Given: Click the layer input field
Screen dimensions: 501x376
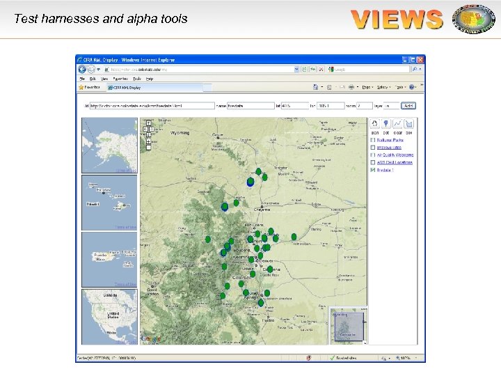Looking at the screenshot, I should point(391,106).
